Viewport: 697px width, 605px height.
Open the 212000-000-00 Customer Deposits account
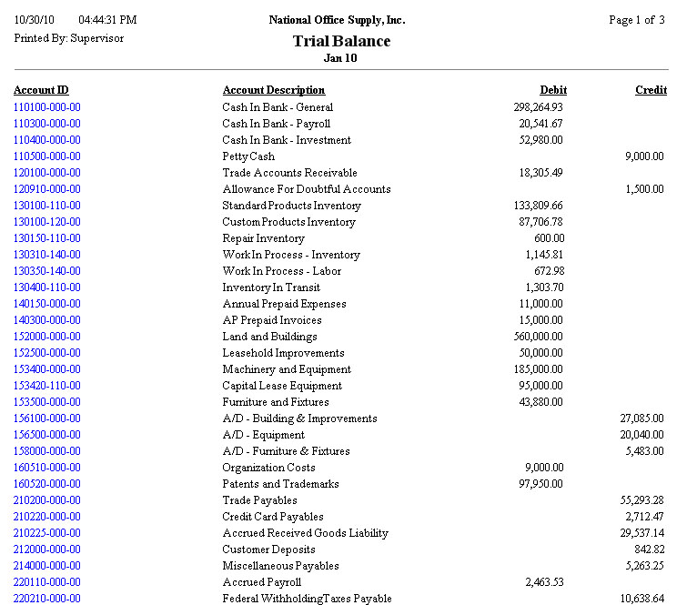pyautogui.click(x=47, y=550)
